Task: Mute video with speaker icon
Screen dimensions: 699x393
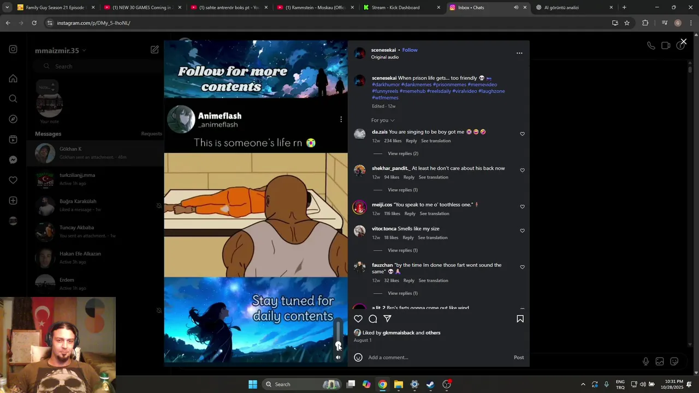Action: [338, 358]
